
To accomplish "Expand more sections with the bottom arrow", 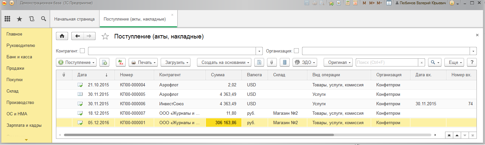I will tap(26, 140).
